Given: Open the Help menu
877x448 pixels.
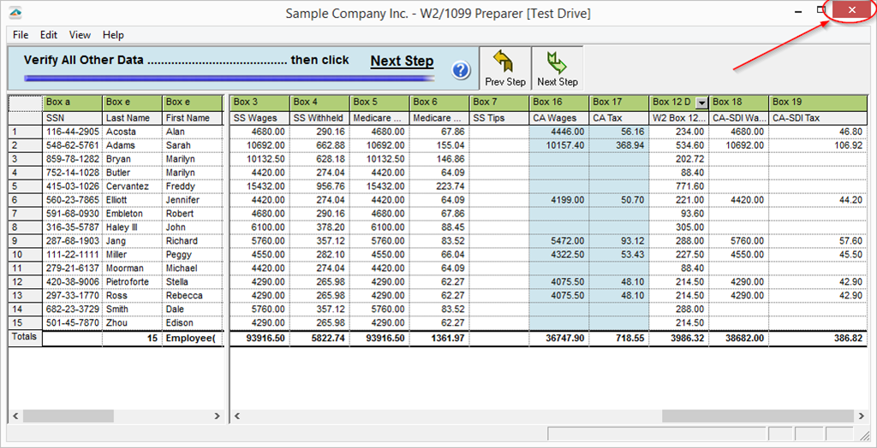Looking at the screenshot, I should point(113,35).
